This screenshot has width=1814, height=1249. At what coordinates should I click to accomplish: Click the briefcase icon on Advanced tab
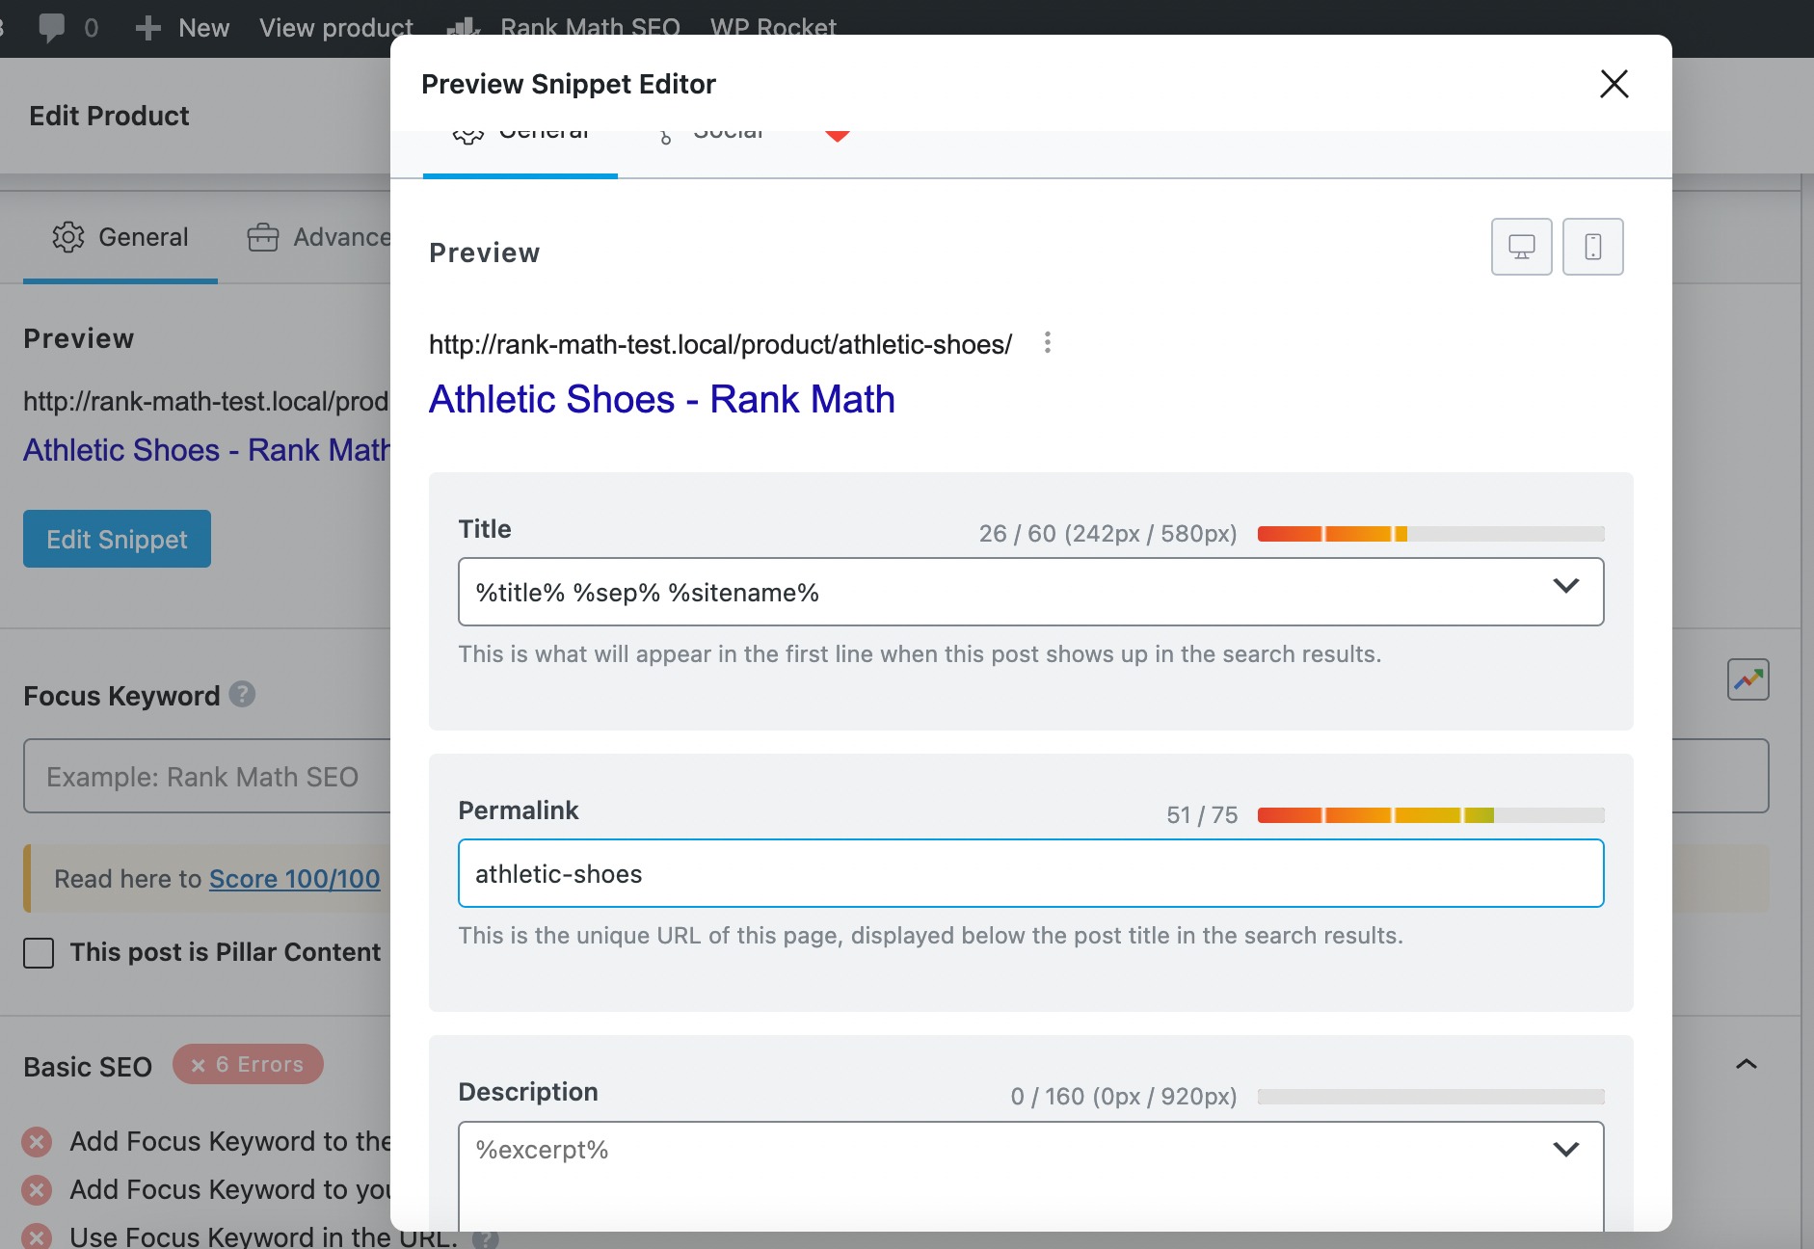coord(262,237)
